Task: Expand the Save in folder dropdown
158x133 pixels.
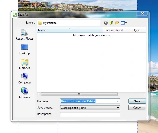Action: pos(98,23)
